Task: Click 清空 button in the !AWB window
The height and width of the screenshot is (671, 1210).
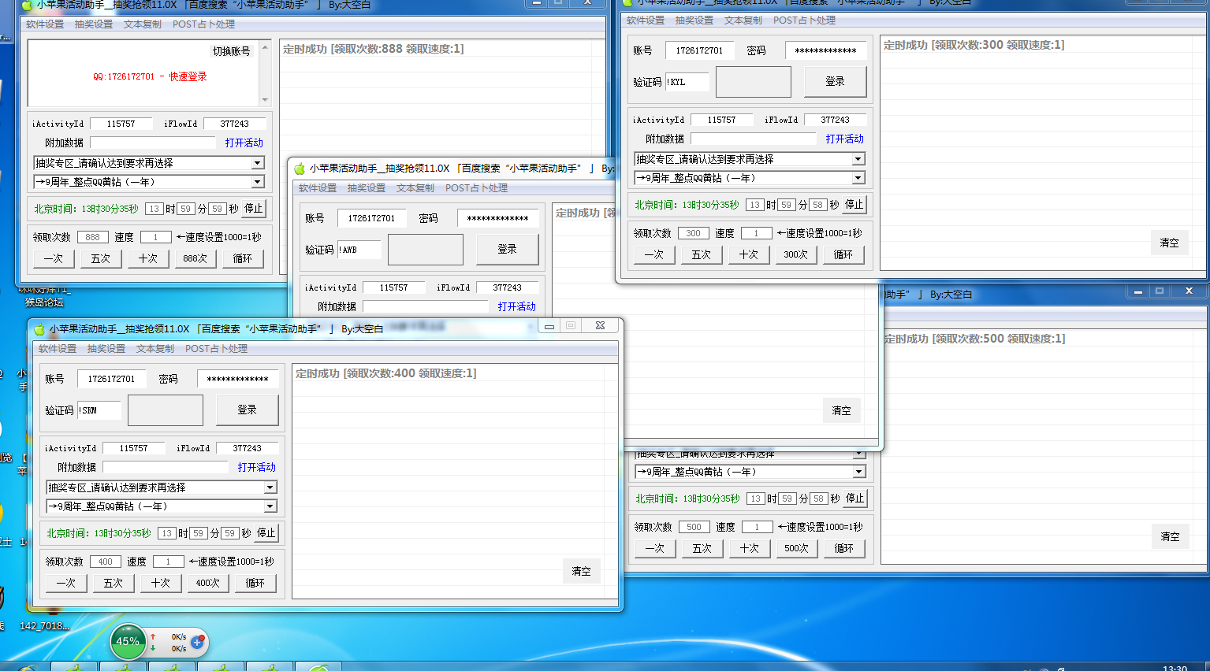Action: (x=842, y=410)
